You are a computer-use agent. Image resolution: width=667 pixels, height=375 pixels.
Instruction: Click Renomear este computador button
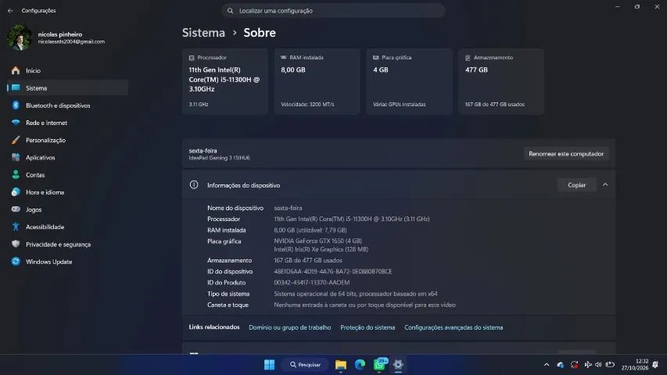tap(566, 154)
